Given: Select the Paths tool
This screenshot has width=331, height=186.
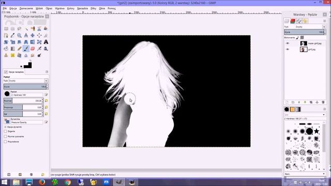Looking at the screenshot, I should pyautogui.click(x=6, y=35).
